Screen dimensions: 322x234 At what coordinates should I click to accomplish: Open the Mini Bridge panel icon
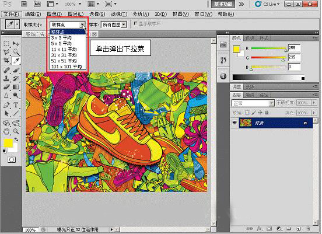tap(223, 44)
